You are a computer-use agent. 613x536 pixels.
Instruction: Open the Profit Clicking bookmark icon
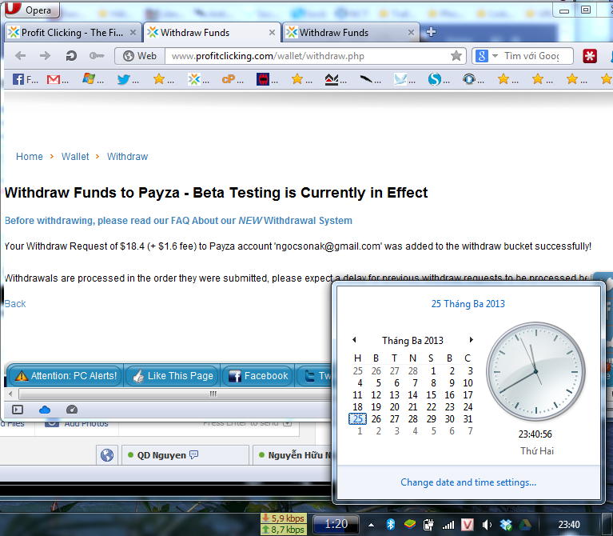pos(198,79)
